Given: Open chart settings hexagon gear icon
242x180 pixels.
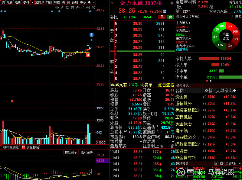Looking at the screenshot, I should click(57, 8).
